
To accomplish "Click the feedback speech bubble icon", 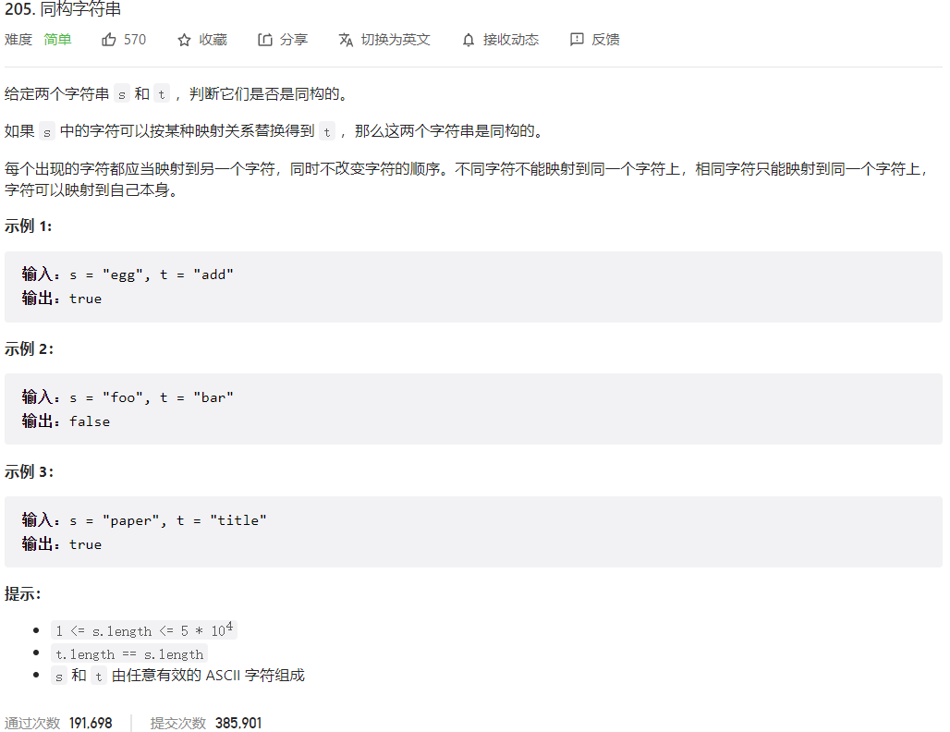I will (577, 40).
